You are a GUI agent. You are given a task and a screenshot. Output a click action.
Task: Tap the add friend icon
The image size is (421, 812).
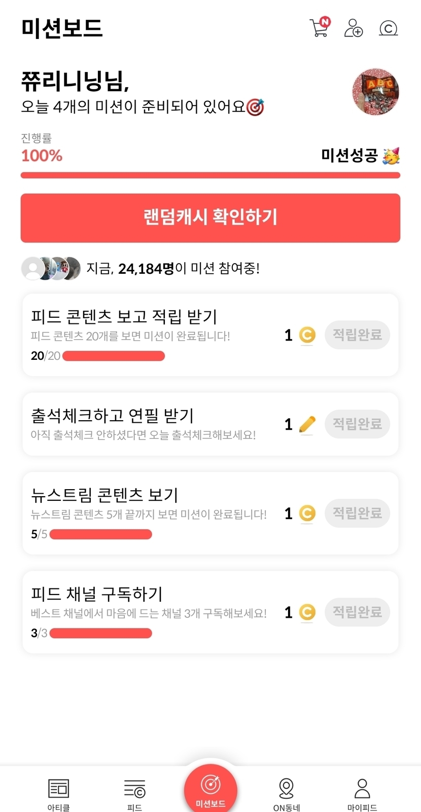tap(354, 28)
